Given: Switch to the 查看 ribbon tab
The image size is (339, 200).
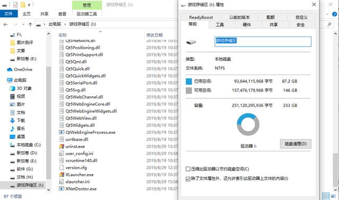Looking at the screenshot, I should 62,14.
